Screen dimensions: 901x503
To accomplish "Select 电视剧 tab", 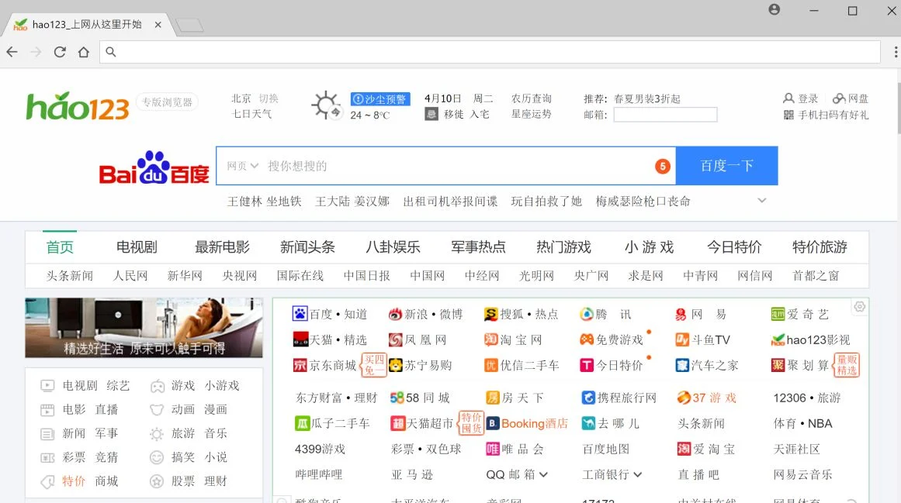I will point(137,247).
